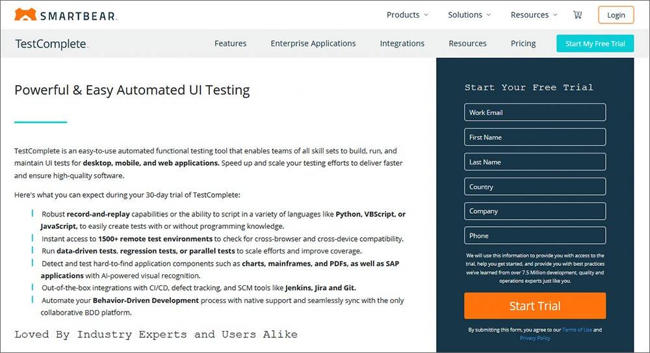Click the orange Start Trial button
The height and width of the screenshot is (353, 650).
[535, 306]
